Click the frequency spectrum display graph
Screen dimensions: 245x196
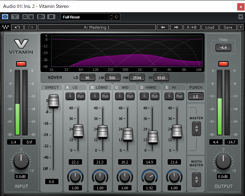(127, 51)
